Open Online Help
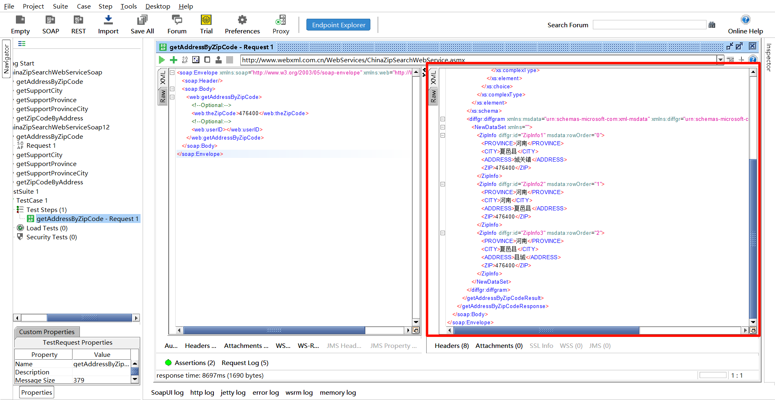The width and height of the screenshot is (775, 400). pos(745,24)
